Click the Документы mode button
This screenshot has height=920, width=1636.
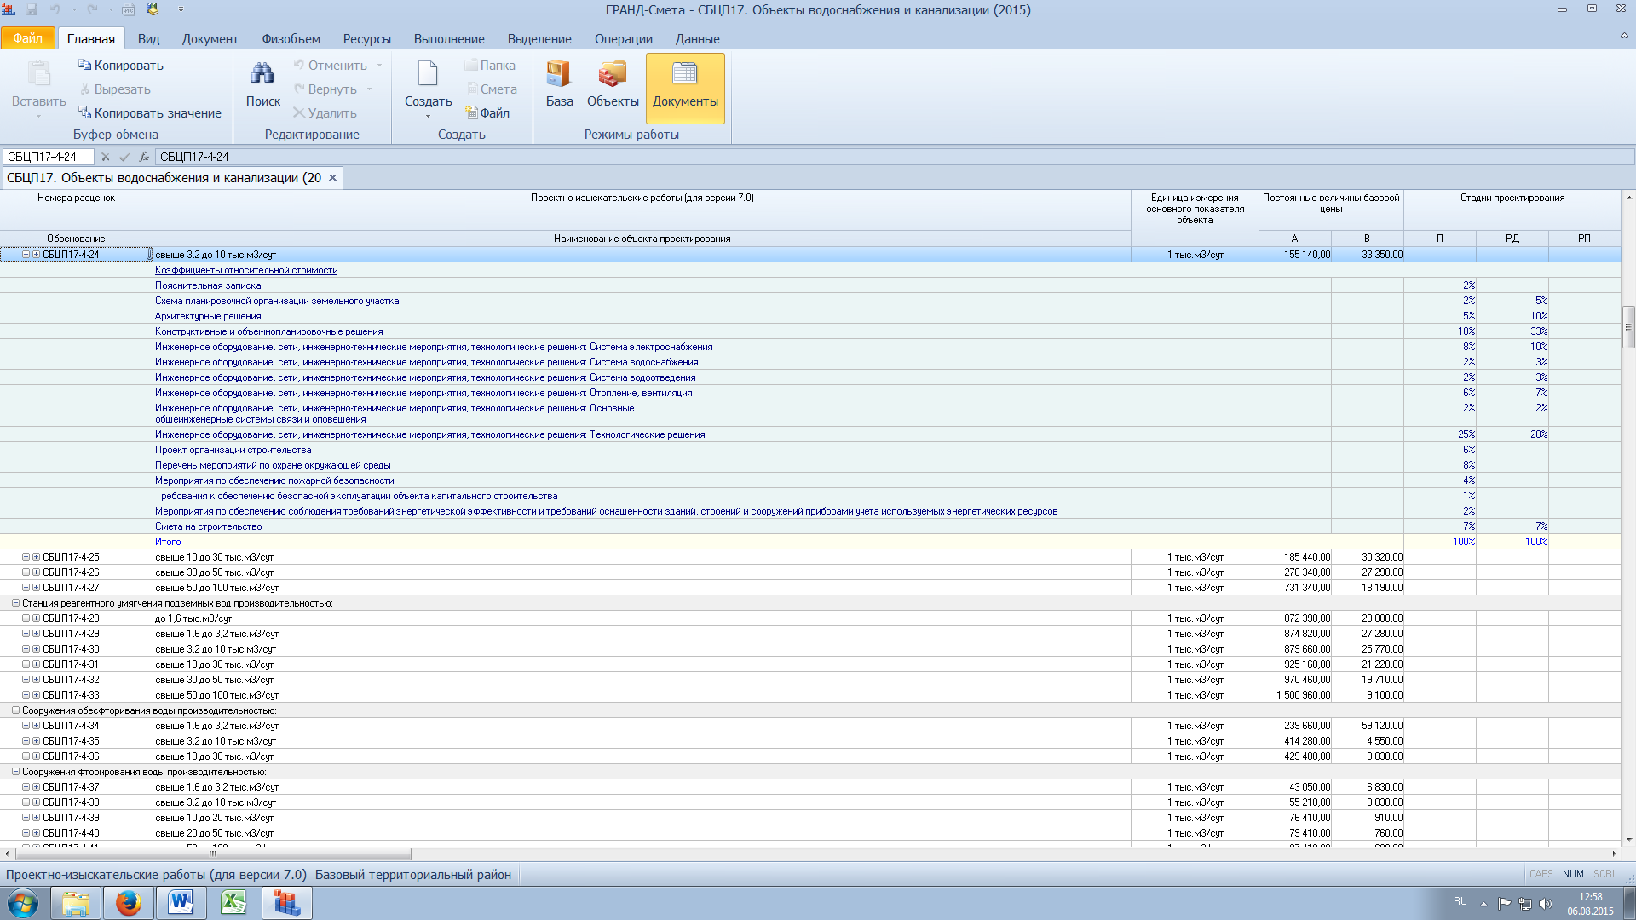coord(685,88)
